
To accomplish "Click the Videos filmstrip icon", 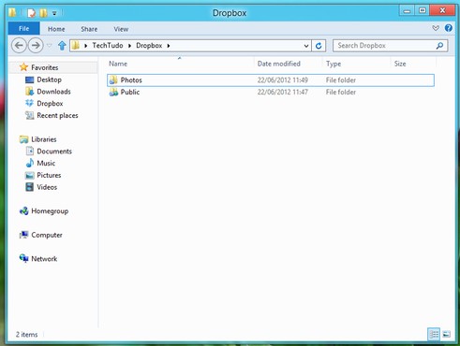I will pos(29,187).
